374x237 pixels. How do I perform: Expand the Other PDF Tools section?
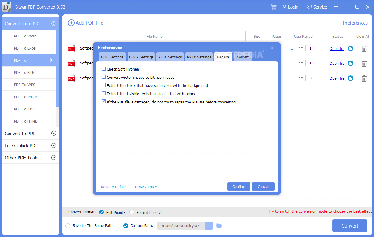tap(54, 158)
